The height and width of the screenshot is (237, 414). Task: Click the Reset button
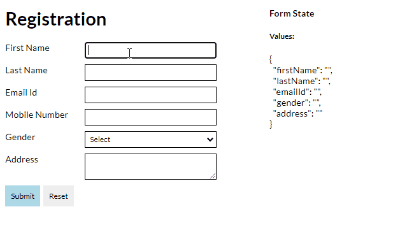click(59, 196)
